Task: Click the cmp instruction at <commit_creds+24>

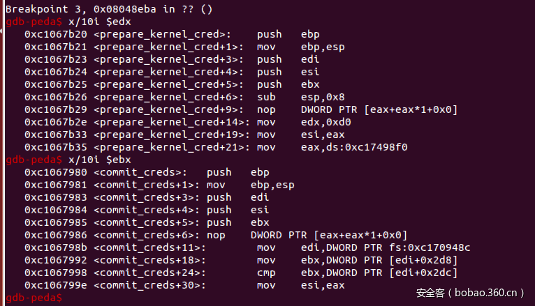Action: pyautogui.click(x=265, y=273)
